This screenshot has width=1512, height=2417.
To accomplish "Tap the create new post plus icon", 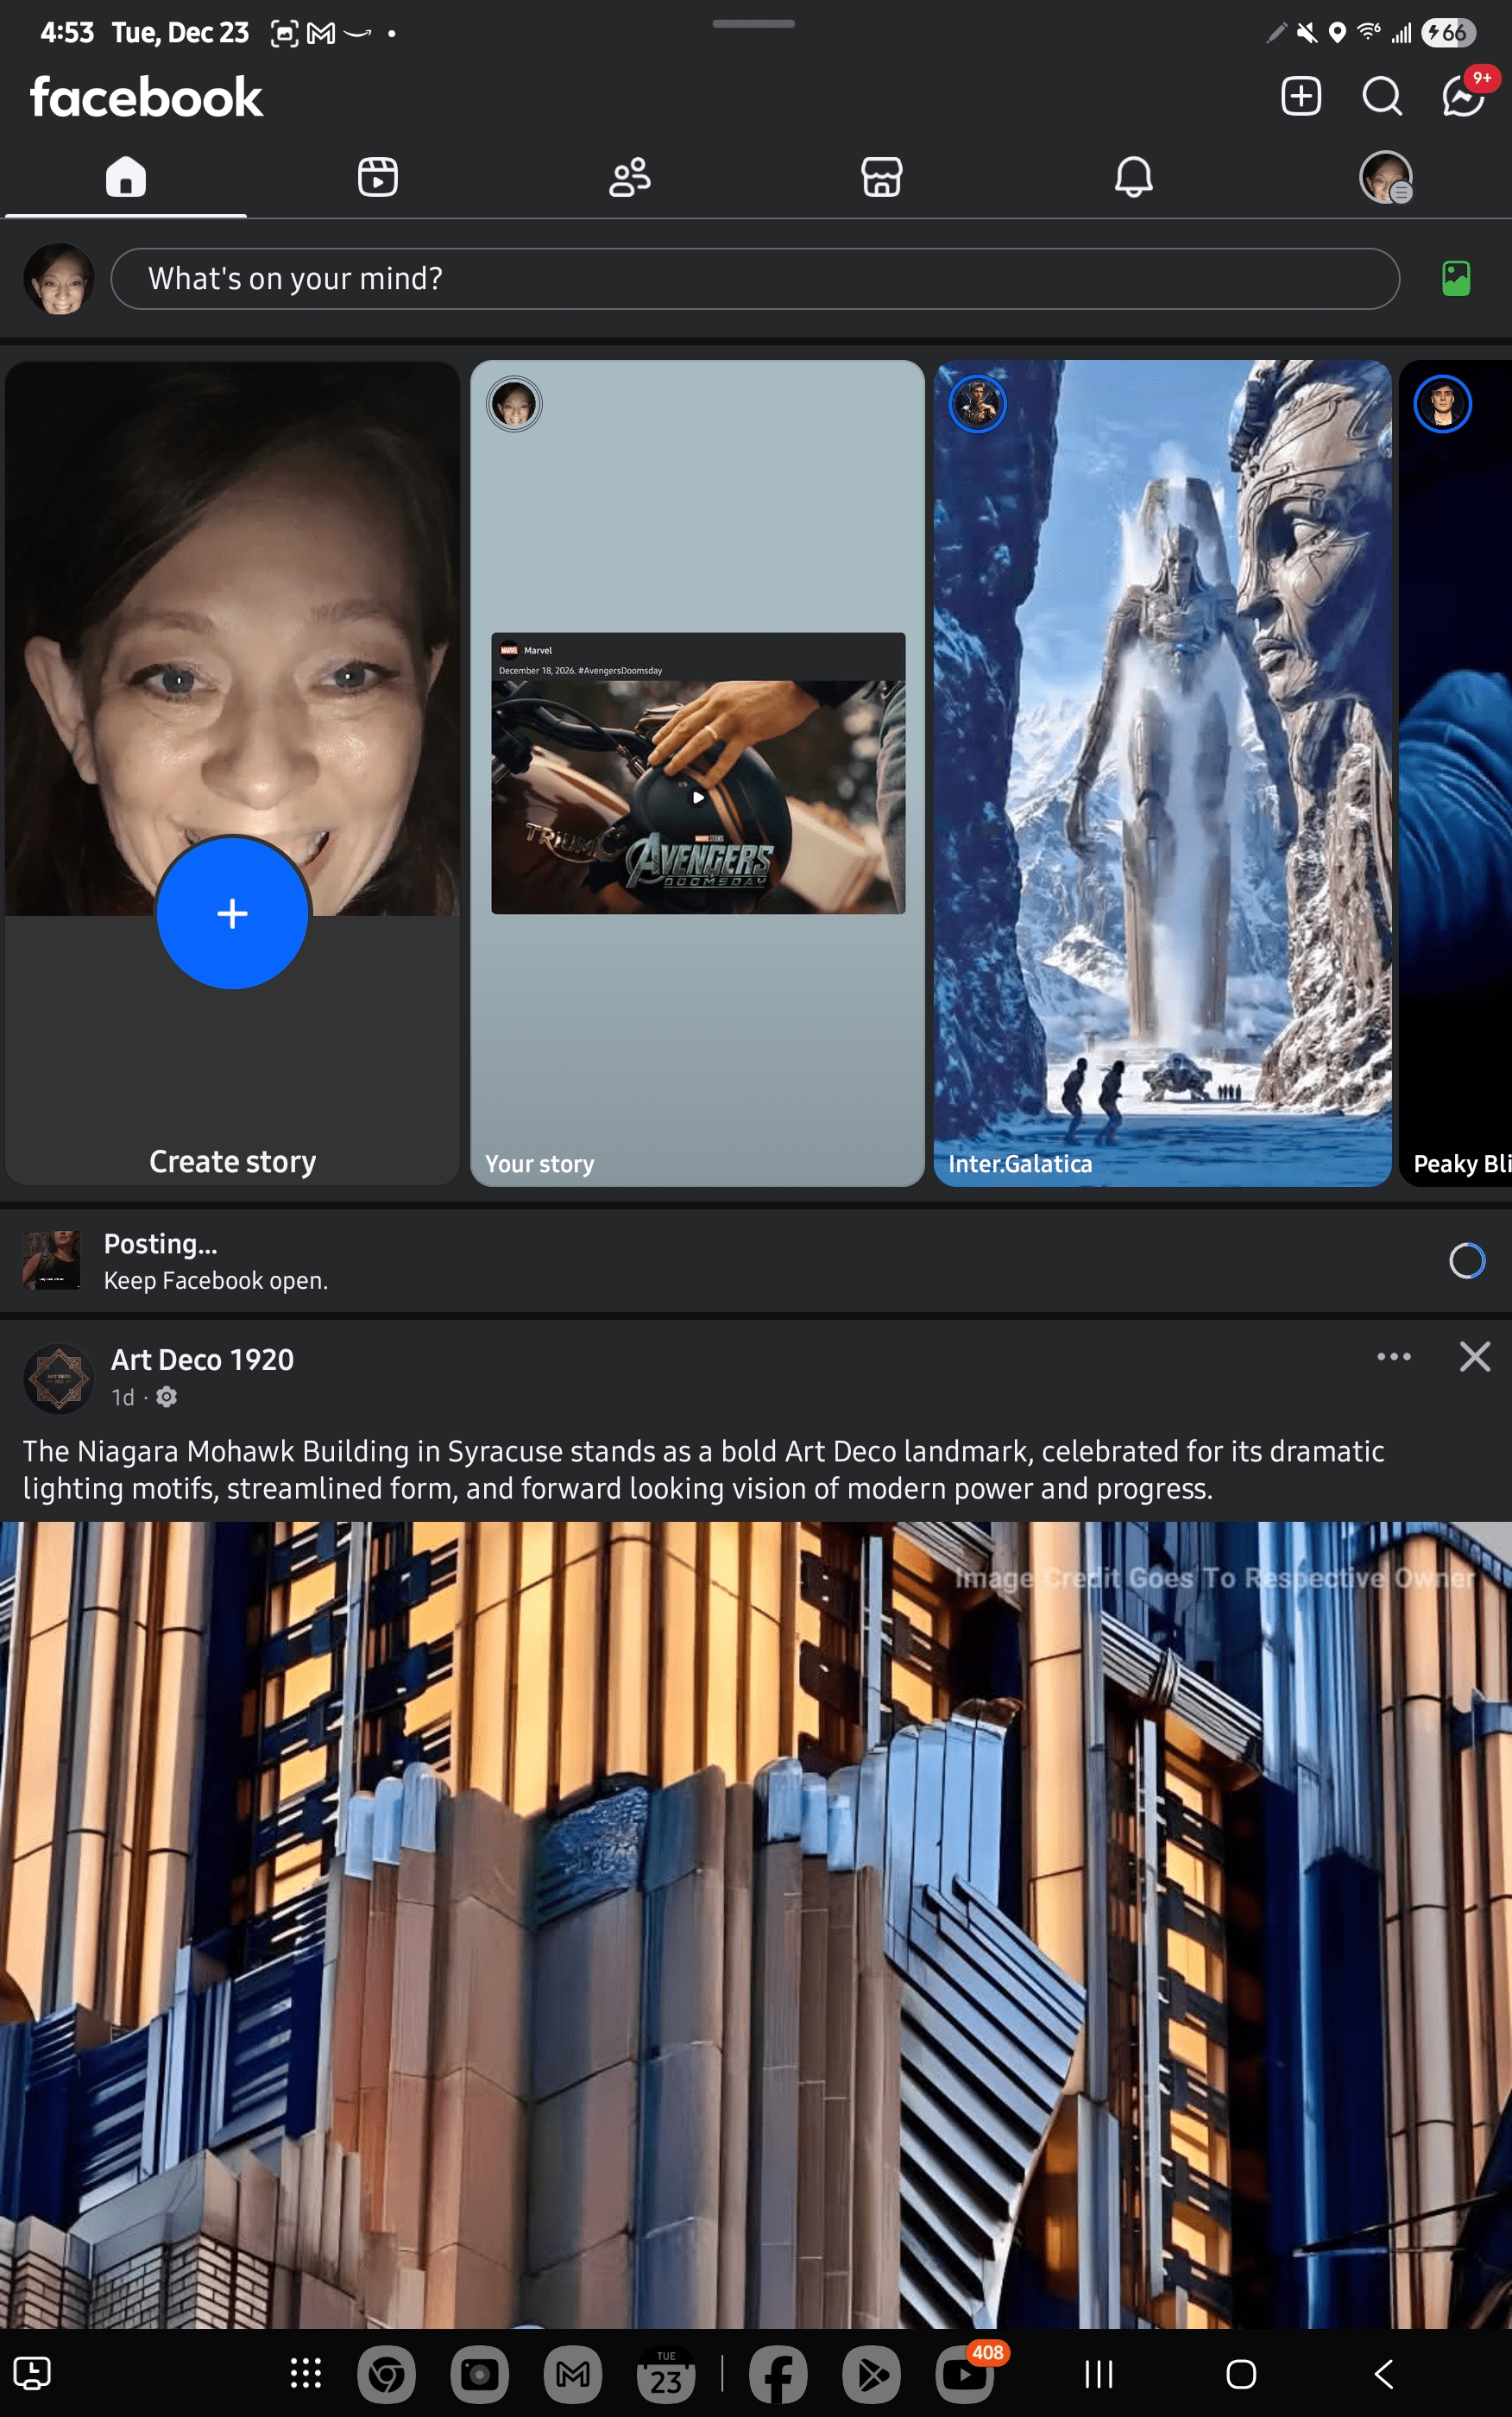I will point(1300,97).
